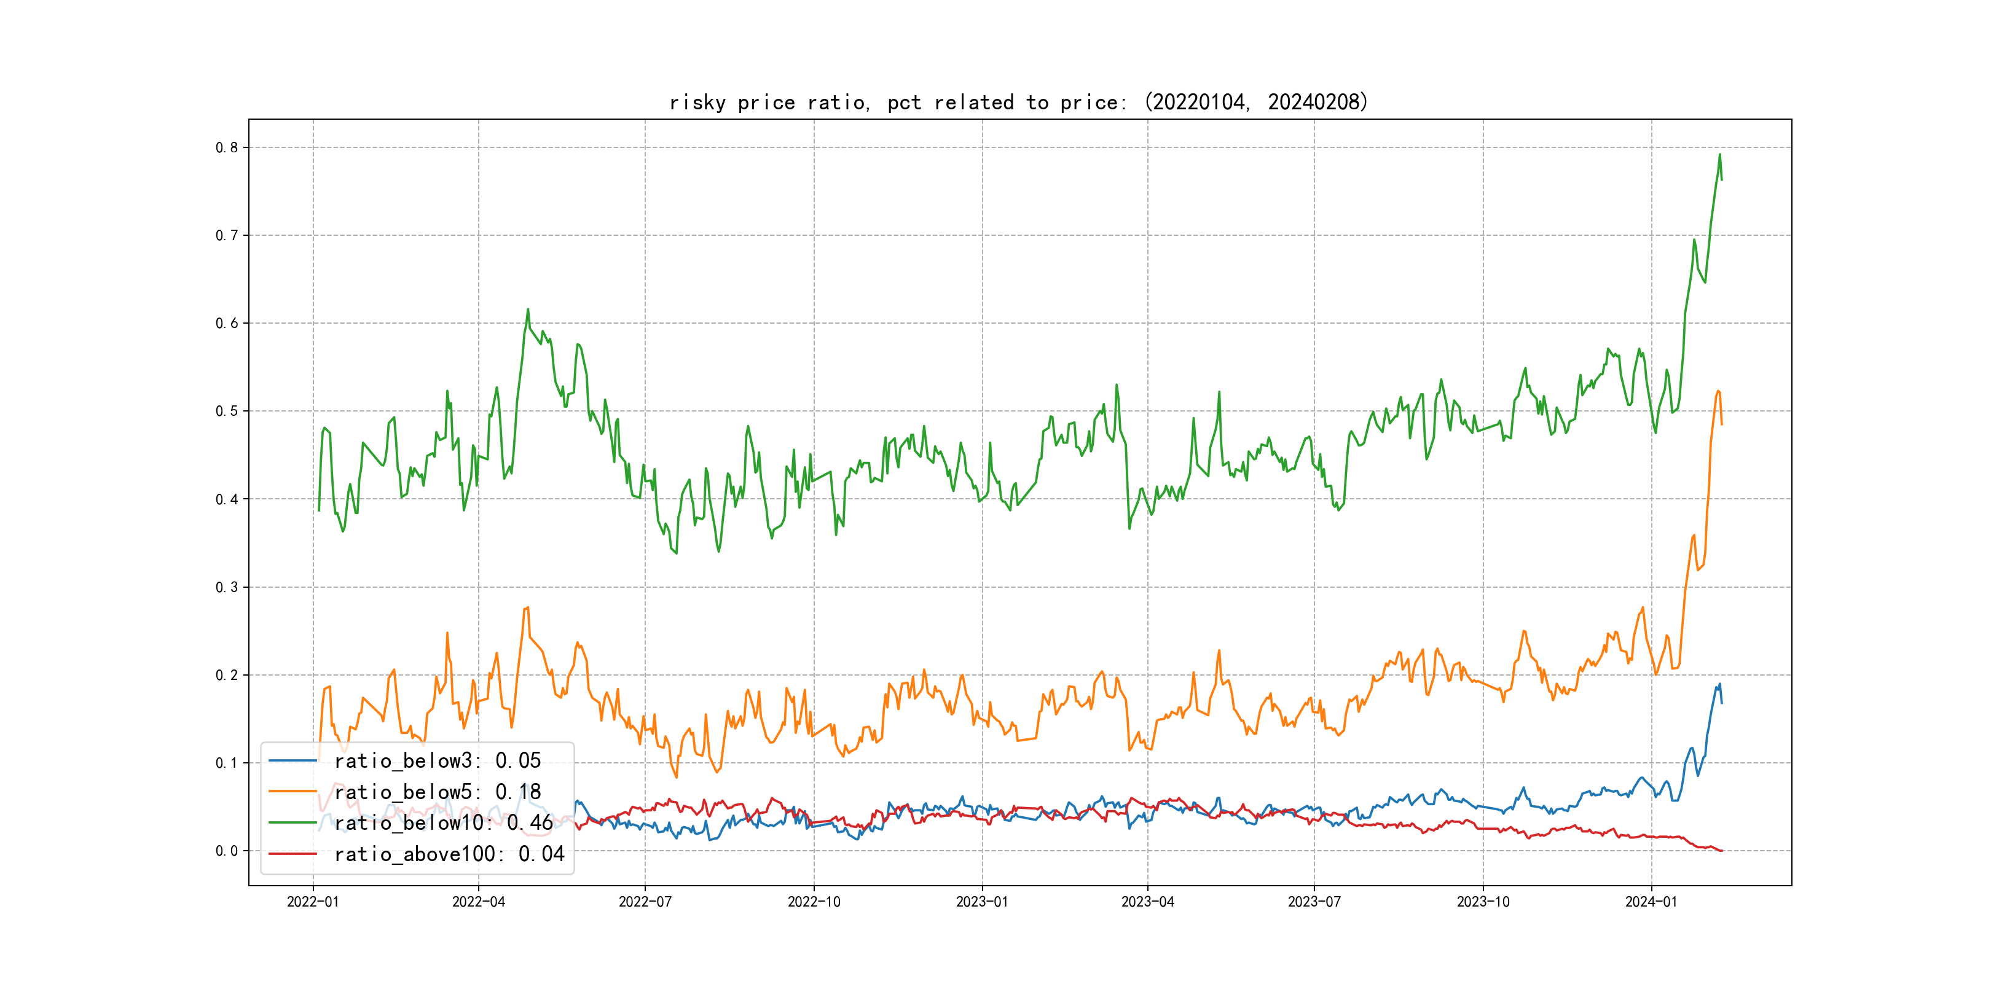Click the green line's highest peak
Image resolution: width=1991 pixels, height=995 pixels.
point(1720,155)
